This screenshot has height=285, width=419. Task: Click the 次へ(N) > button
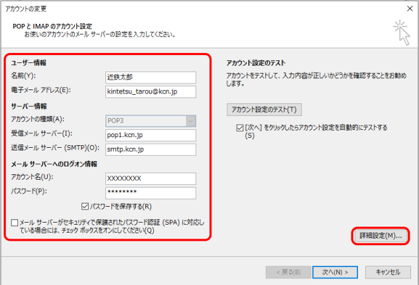[x=335, y=272]
